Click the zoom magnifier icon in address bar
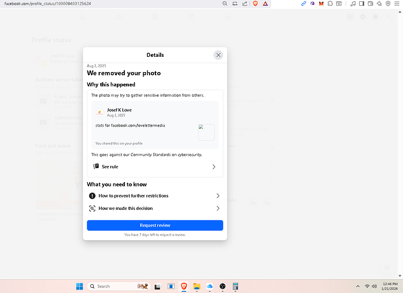The image size is (403, 293). (225, 4)
